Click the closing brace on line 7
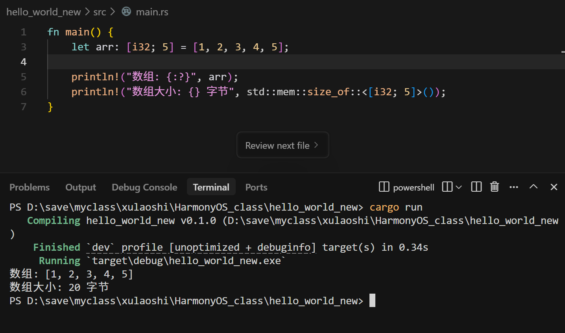 tap(50, 107)
